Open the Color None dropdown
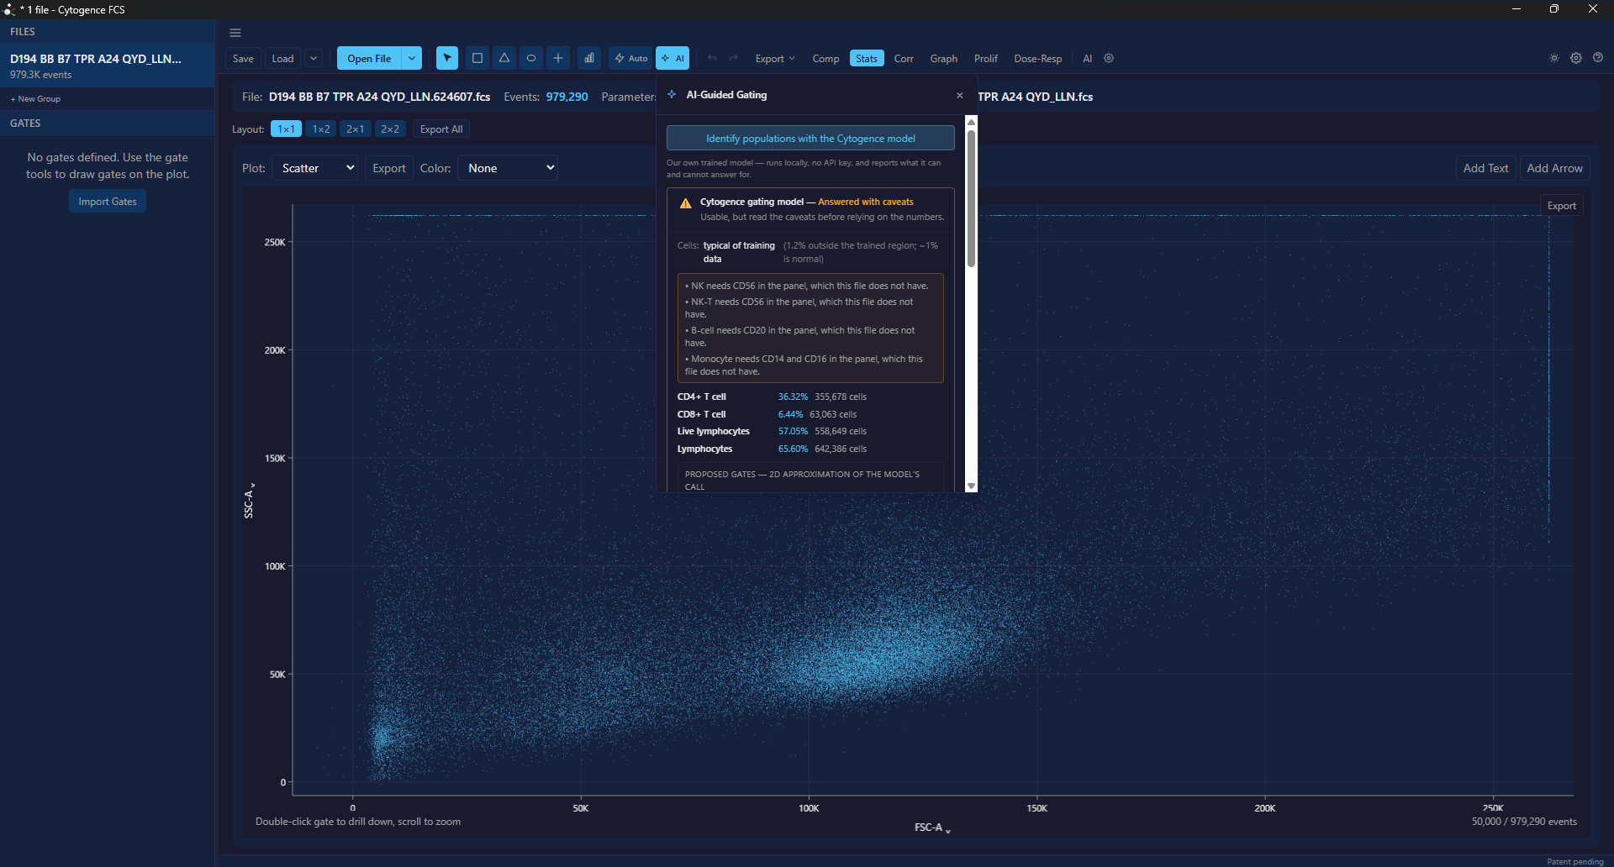 509,168
